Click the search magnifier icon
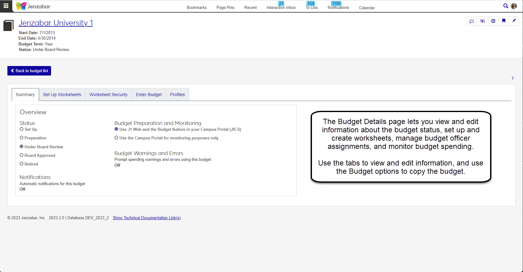The image size is (523, 272). tap(505, 6)
